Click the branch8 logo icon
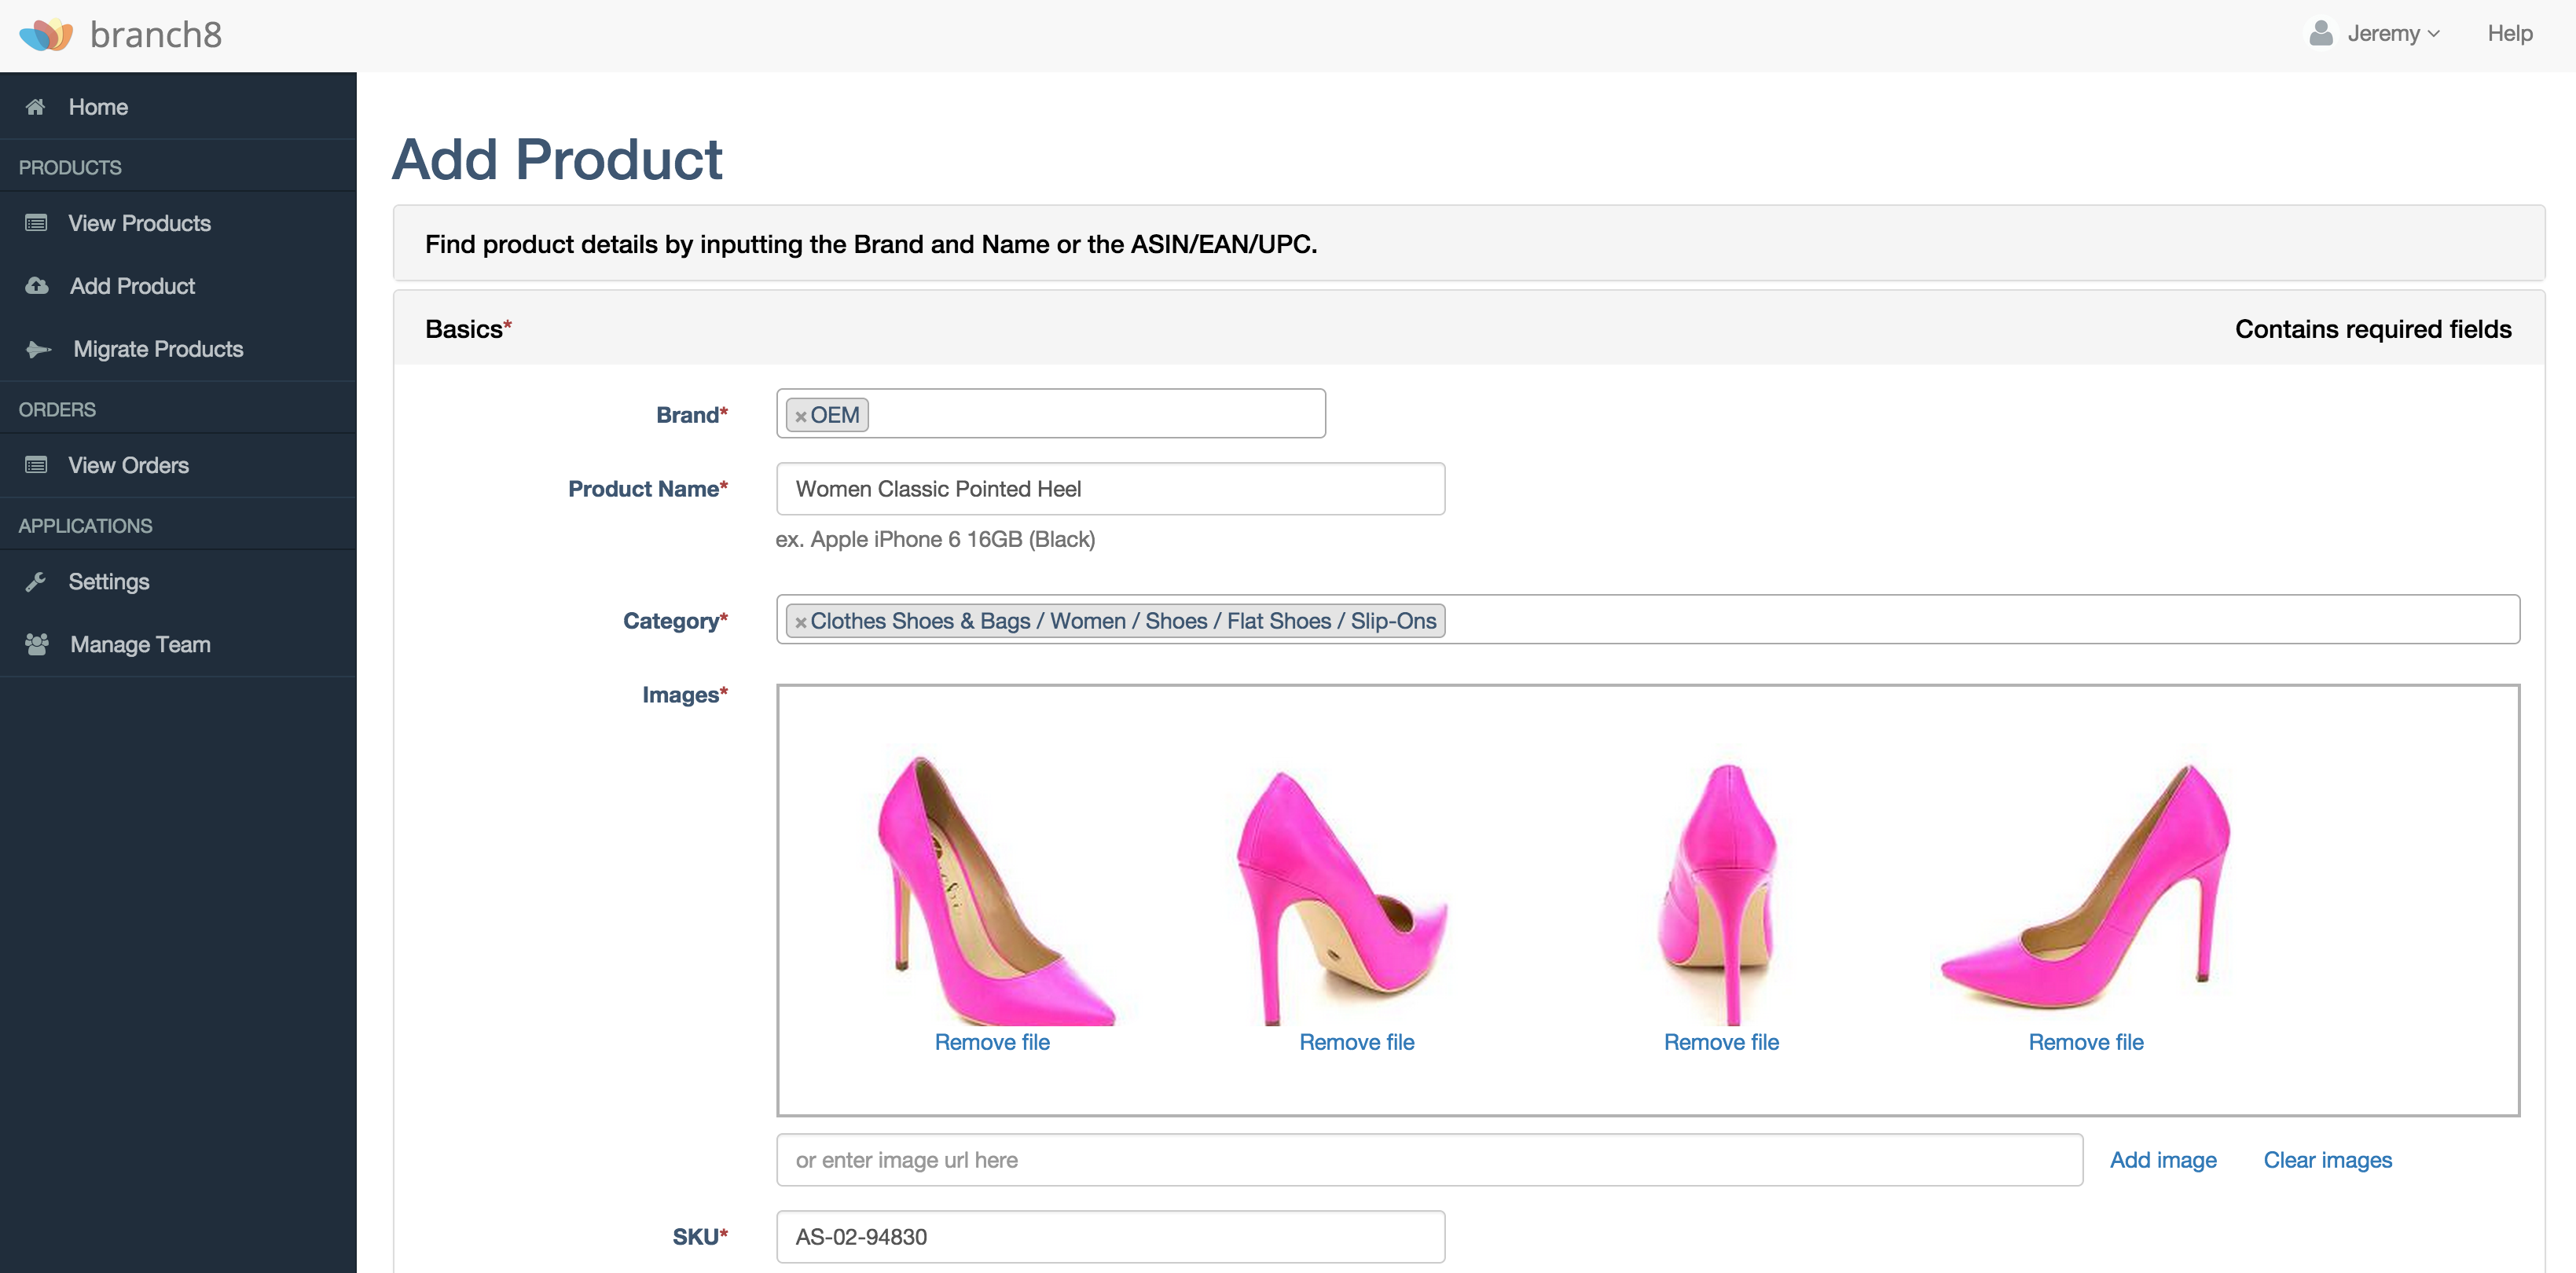 click(x=46, y=35)
